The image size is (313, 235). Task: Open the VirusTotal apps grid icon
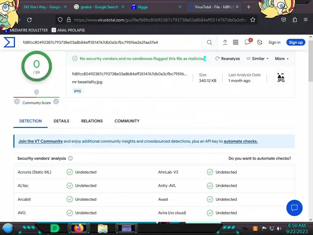pos(236,42)
